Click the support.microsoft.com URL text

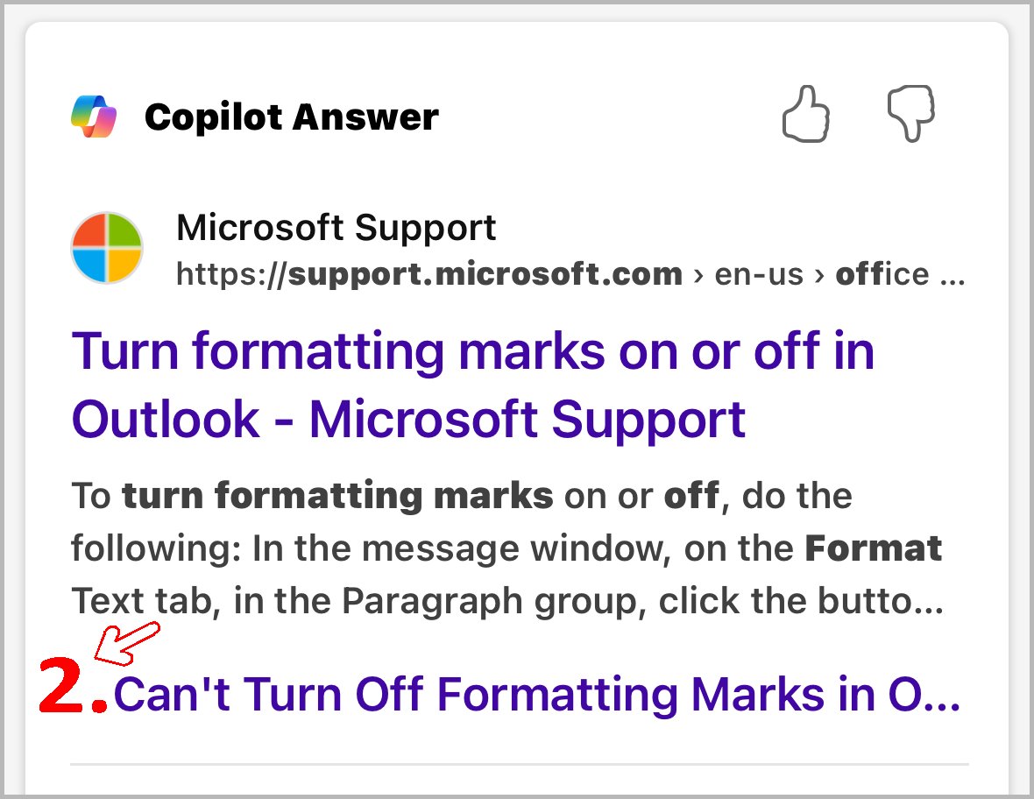coord(429,274)
